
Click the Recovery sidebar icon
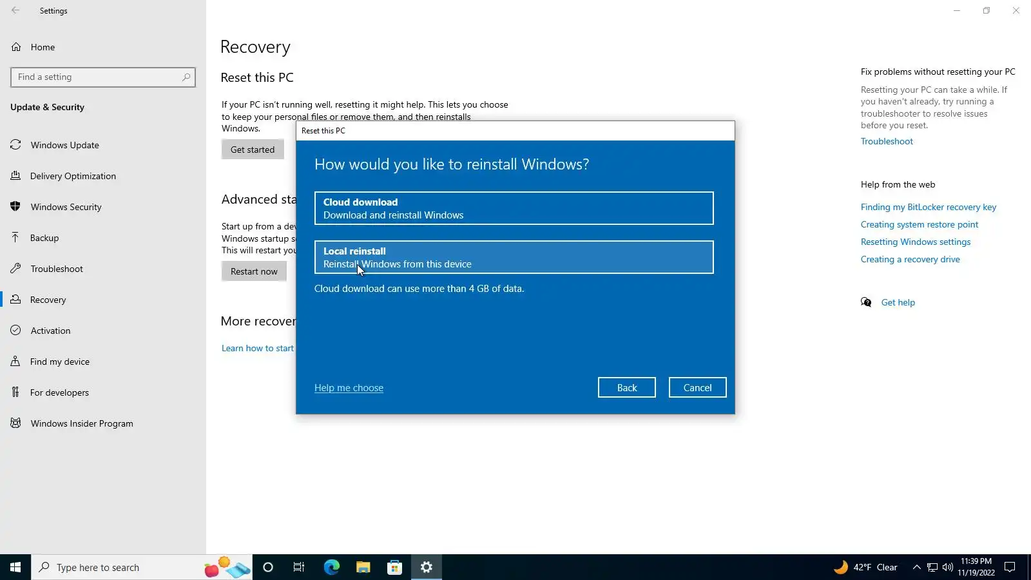click(15, 300)
